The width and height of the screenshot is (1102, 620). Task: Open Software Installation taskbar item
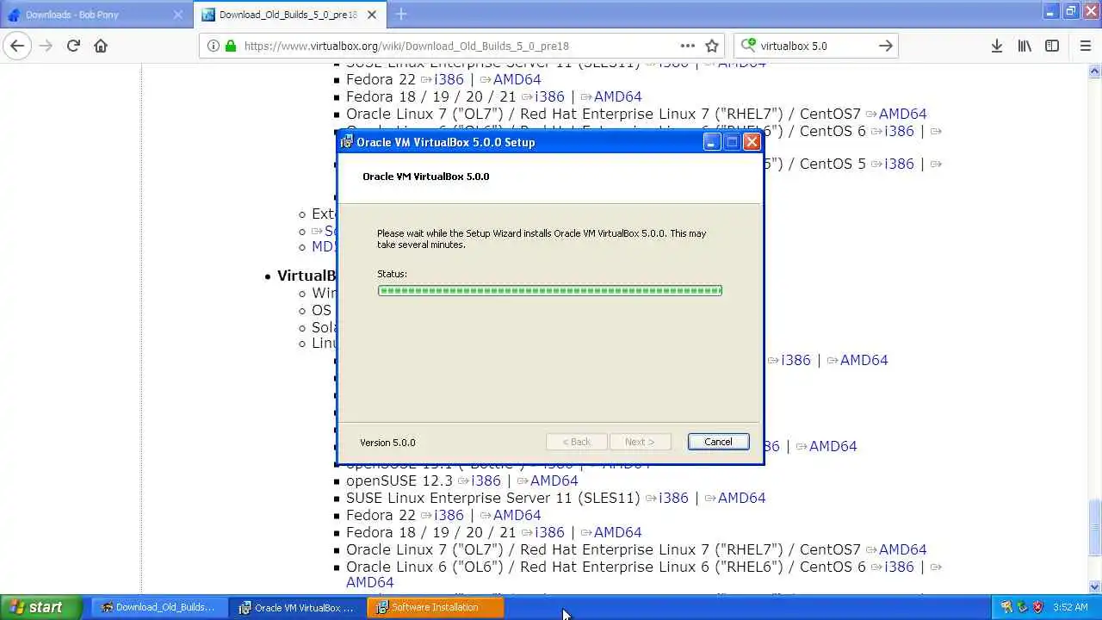tap(436, 607)
